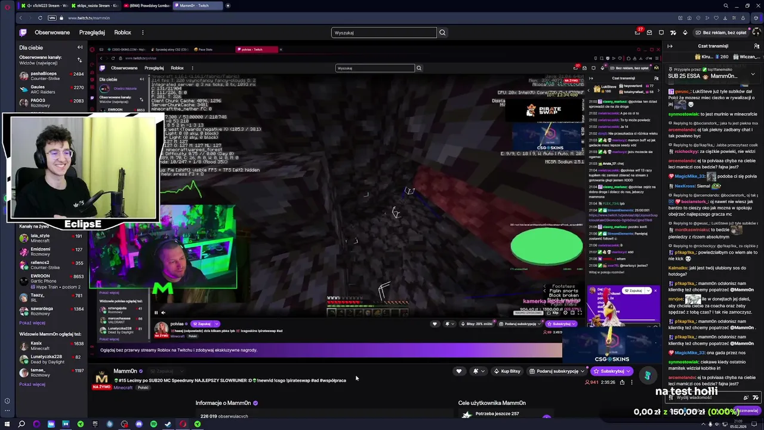The height and width of the screenshot is (430, 764).
Task: Open Gaules channel in sidebar
Action: click(x=51, y=90)
